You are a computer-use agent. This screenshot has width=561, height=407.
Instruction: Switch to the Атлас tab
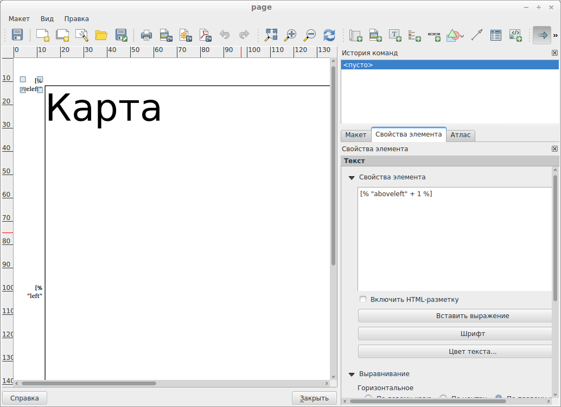point(460,134)
